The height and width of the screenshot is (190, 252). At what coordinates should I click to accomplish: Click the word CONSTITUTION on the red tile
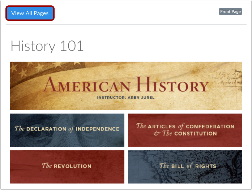pos(196,134)
